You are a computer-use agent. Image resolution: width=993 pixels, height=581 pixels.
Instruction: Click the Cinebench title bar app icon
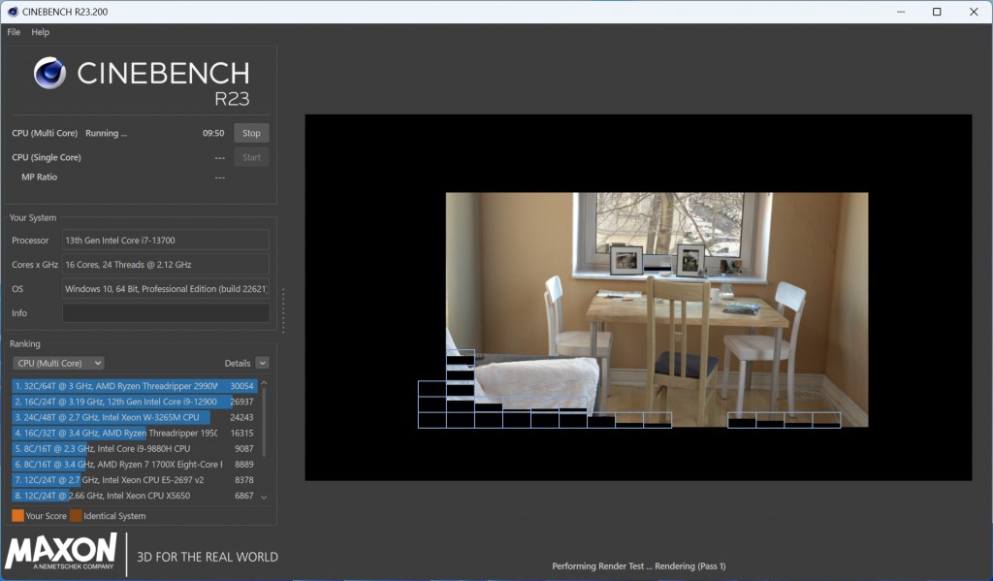click(13, 12)
